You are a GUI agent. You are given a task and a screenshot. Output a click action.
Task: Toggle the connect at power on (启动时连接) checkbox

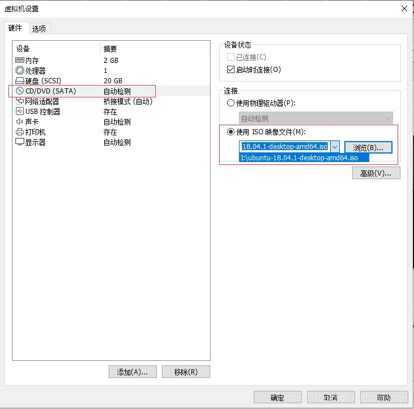(231, 70)
